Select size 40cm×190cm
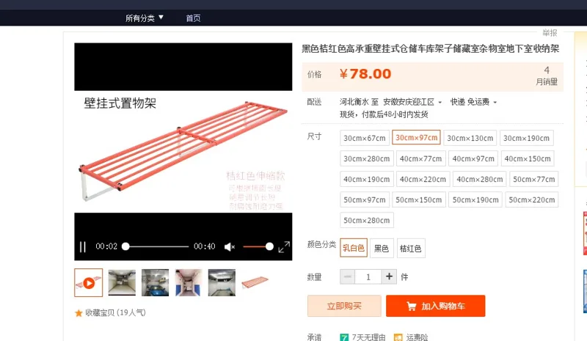Viewport: 587px width, 341px height. pyautogui.click(x=366, y=179)
